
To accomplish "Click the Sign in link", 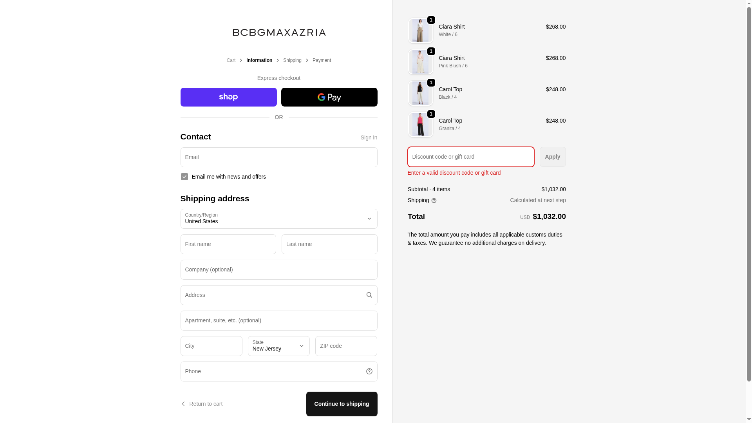I will 369,137.
